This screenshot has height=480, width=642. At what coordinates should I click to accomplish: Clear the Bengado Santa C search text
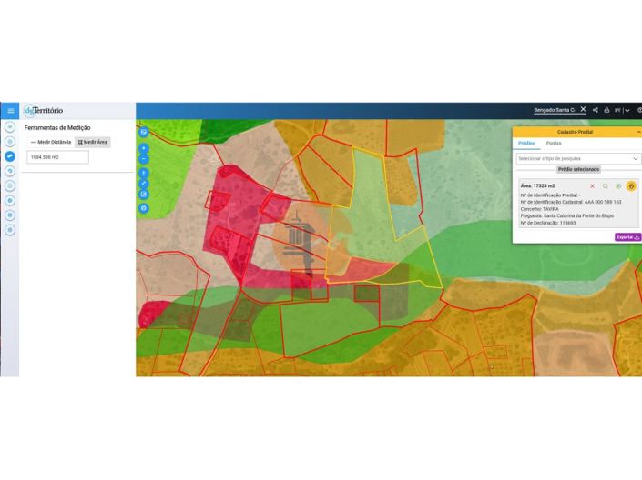(x=583, y=110)
